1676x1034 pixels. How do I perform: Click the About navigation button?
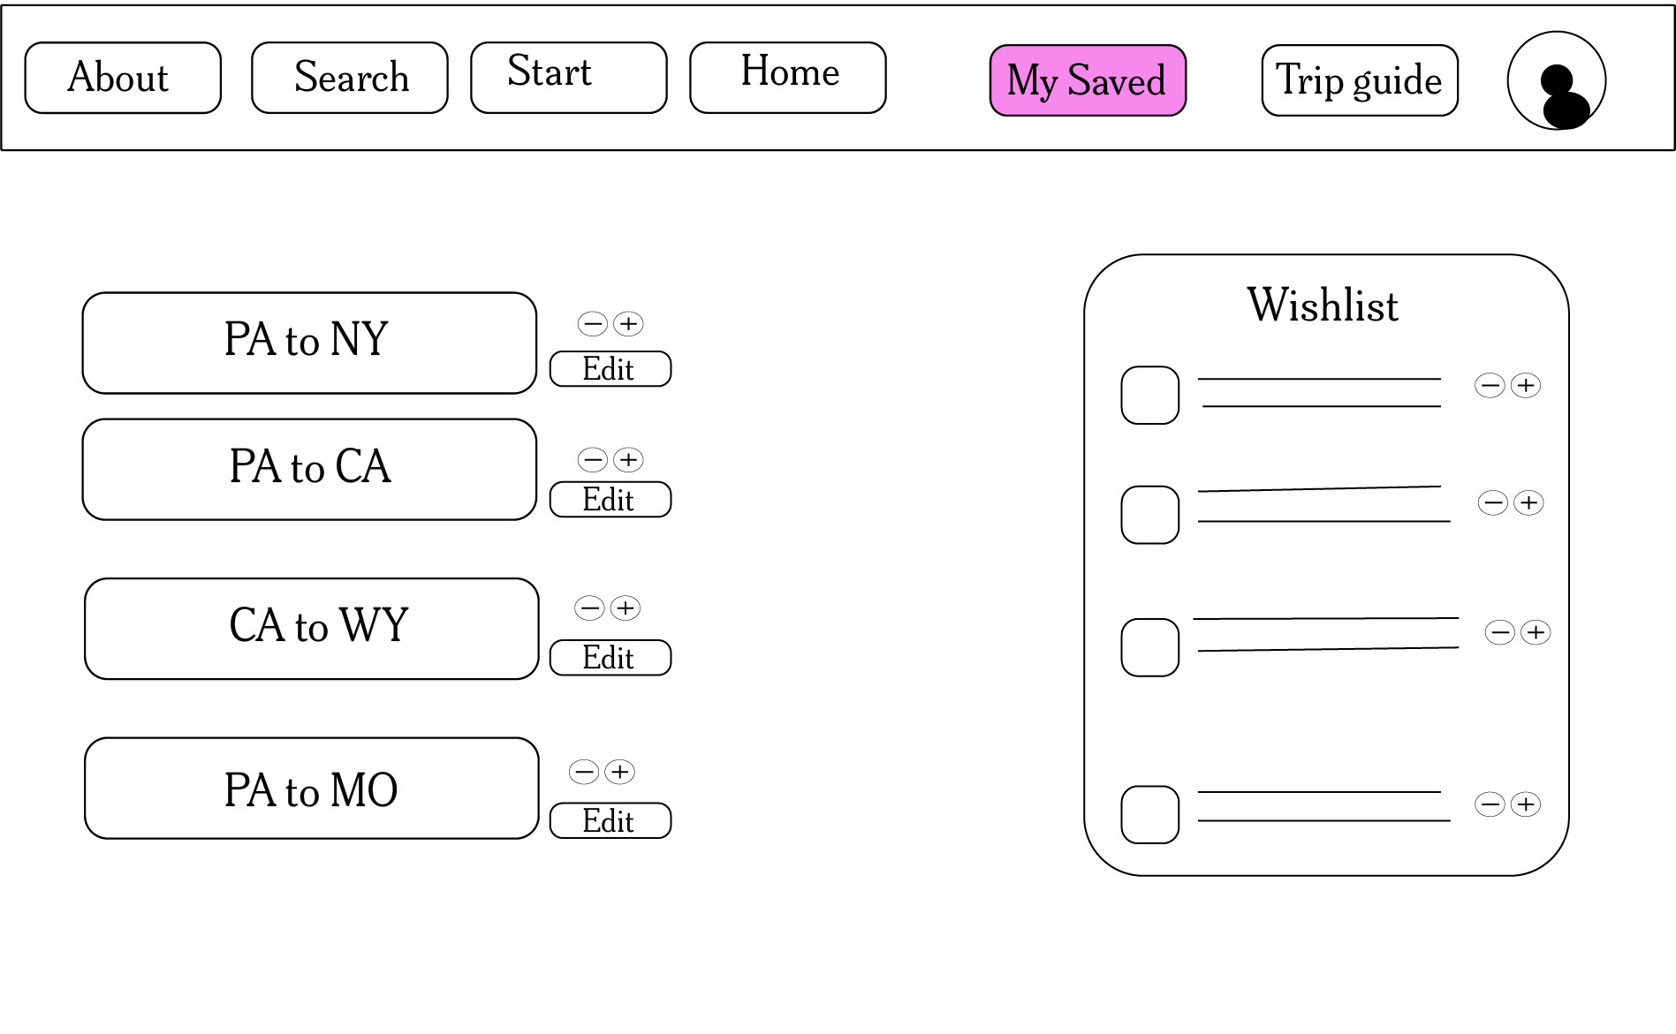click(x=123, y=78)
